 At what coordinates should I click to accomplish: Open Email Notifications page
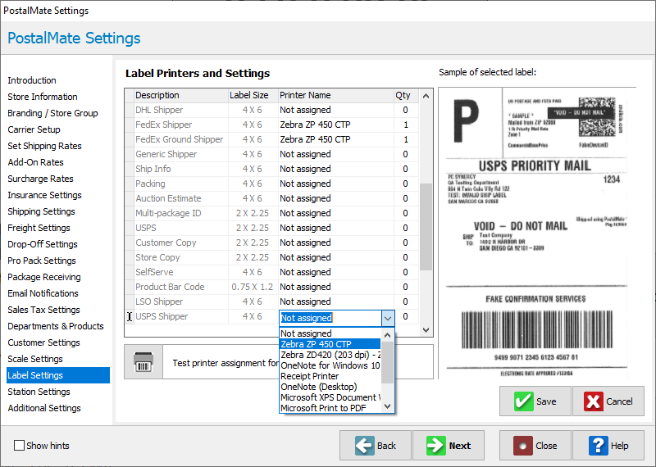click(43, 293)
